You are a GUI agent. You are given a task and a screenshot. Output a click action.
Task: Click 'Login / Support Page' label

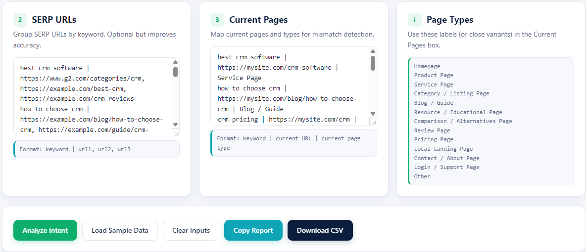446,167
